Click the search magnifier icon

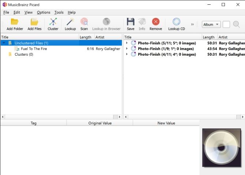(236, 24)
